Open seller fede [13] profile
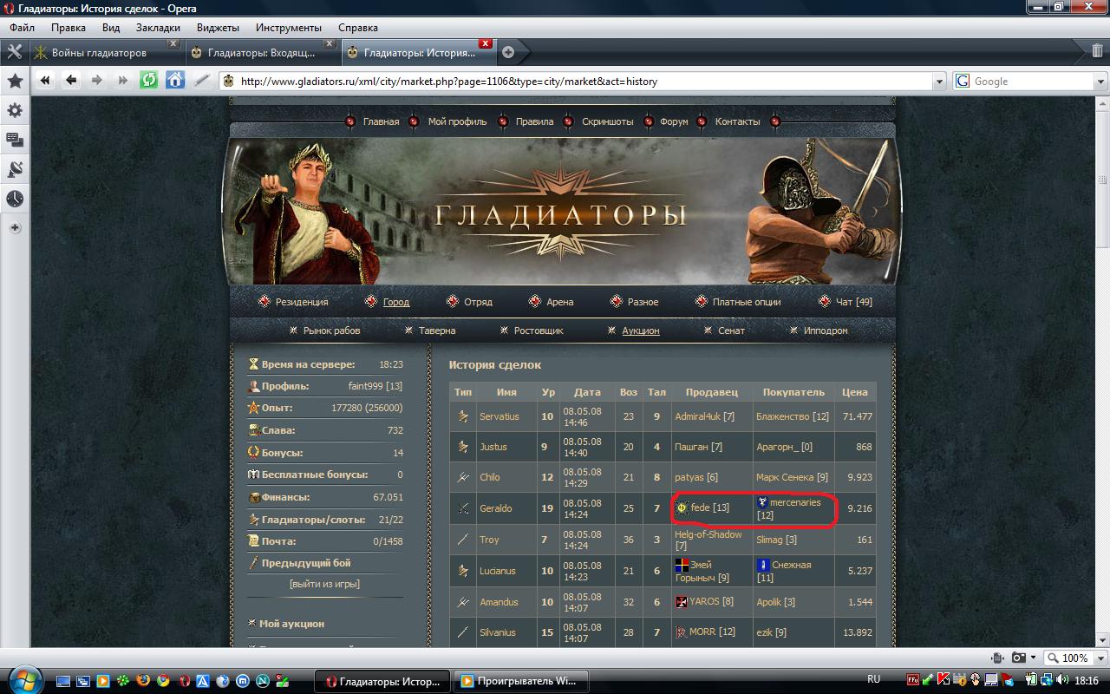 (709, 508)
